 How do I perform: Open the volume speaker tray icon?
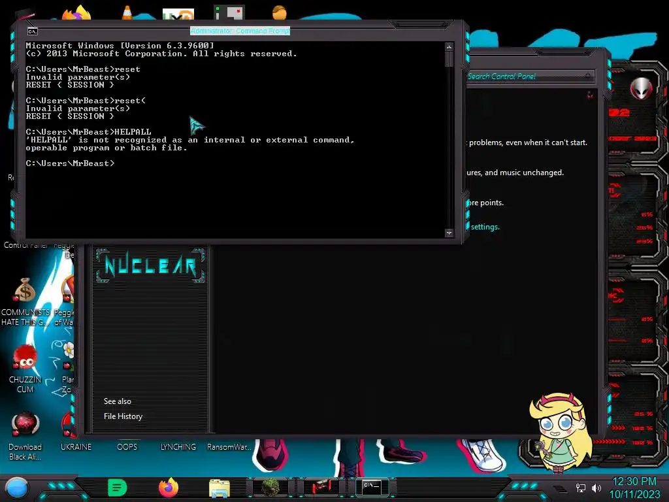pos(596,488)
